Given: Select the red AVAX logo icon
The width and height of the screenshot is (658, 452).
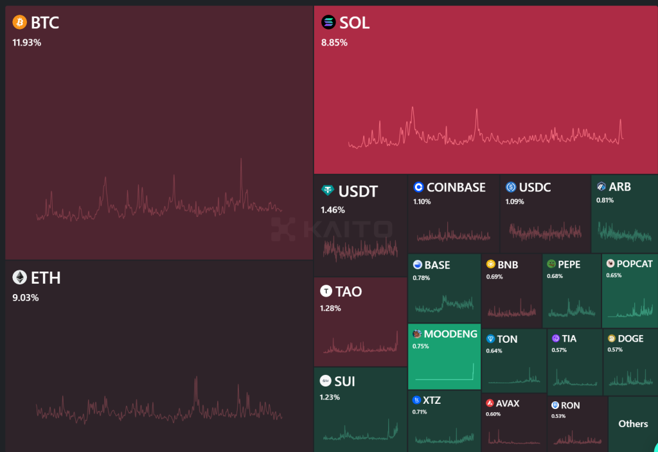Looking at the screenshot, I should tap(490, 404).
